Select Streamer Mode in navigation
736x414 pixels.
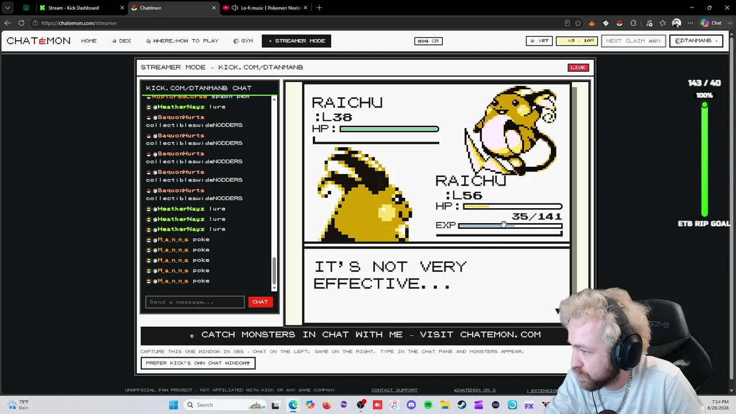(x=296, y=41)
